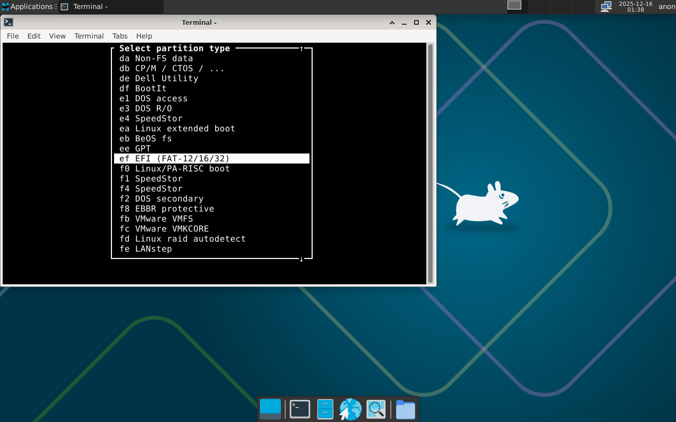Select the fb VMware VMFS entry
The height and width of the screenshot is (422, 676).
click(x=164, y=219)
